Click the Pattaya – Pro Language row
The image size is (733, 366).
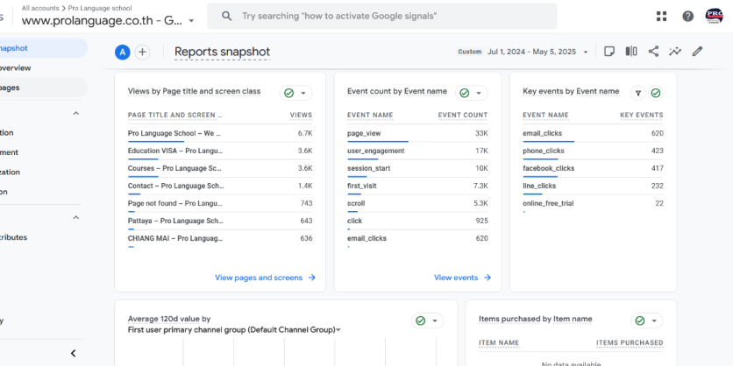coord(220,221)
